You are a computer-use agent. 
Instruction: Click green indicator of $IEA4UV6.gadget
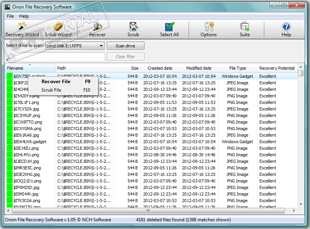click(x=10, y=142)
